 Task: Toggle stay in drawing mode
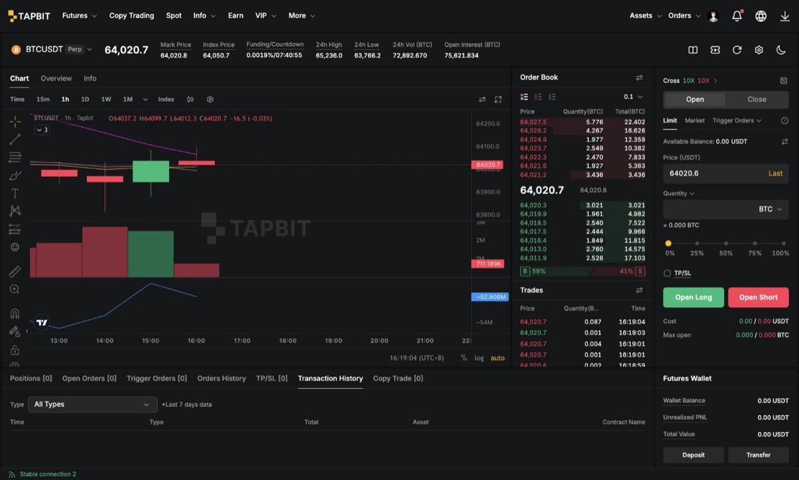pos(15,331)
